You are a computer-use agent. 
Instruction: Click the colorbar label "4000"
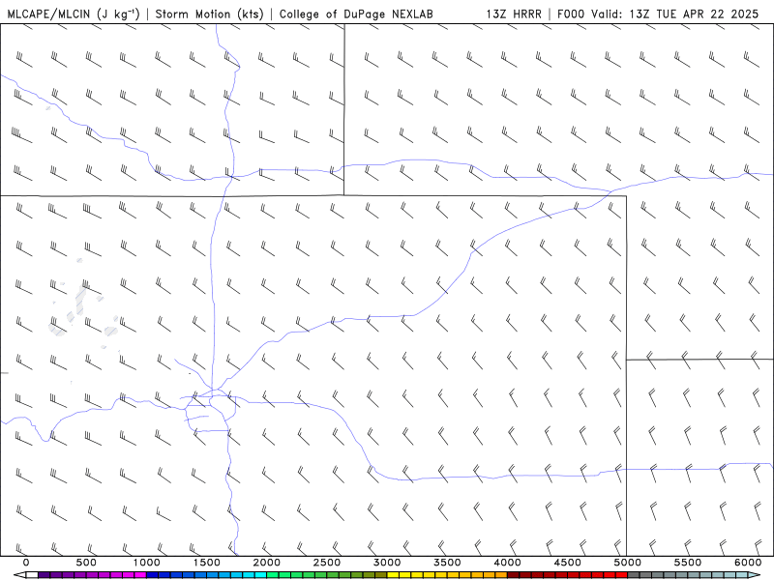coord(508,563)
